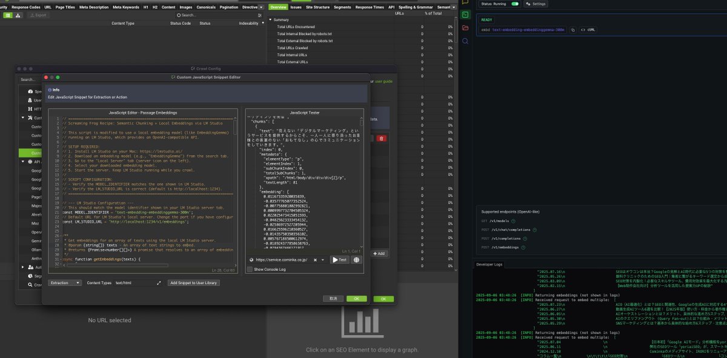Click the Add button in Crawl Config
This screenshot has width=727, height=358.
tap(379, 253)
